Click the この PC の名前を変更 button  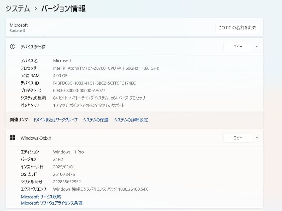tap(237, 27)
